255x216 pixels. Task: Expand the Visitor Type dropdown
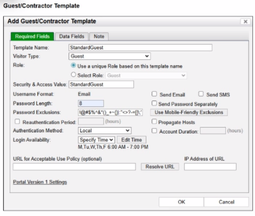tap(110, 56)
